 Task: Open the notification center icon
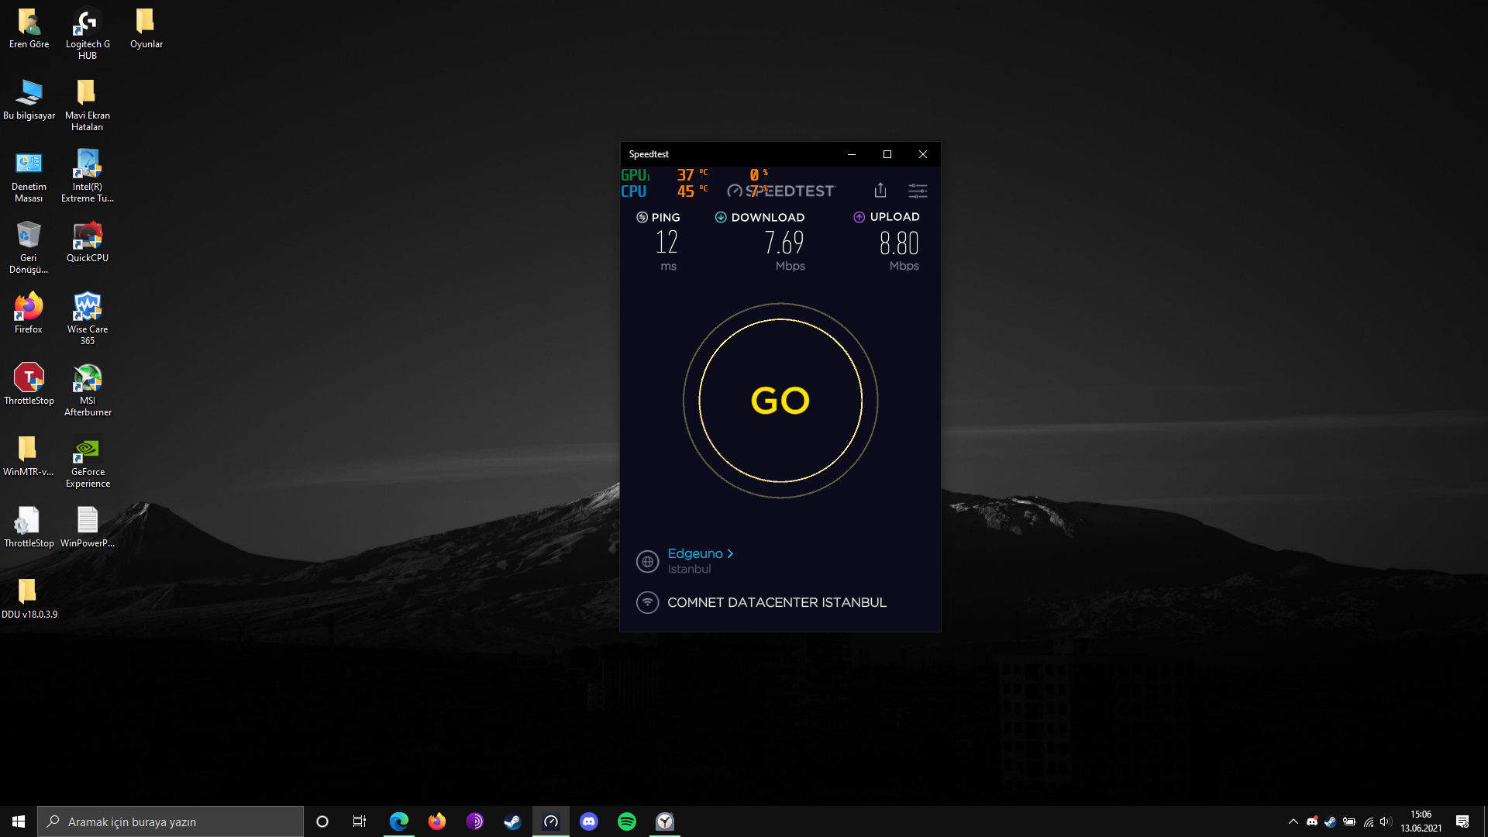pos(1462,821)
